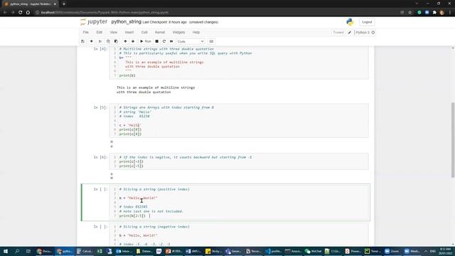The height and width of the screenshot is (256, 455).
Task: Open Zoom from the taskbar
Action: 392,251
